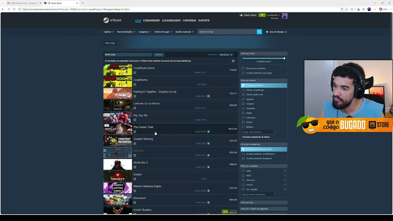The height and width of the screenshot is (221, 393).
Task: Open the Categorias dropdown
Action: 145,32
